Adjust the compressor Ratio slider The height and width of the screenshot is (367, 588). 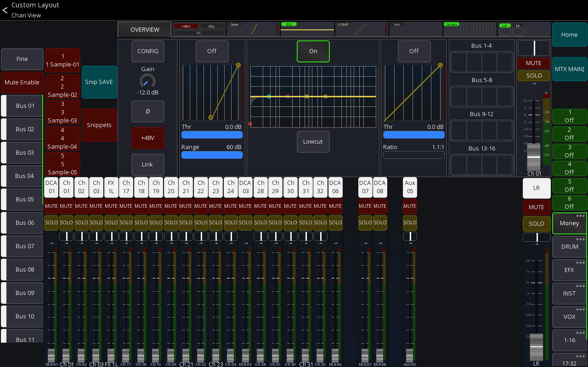tap(414, 155)
